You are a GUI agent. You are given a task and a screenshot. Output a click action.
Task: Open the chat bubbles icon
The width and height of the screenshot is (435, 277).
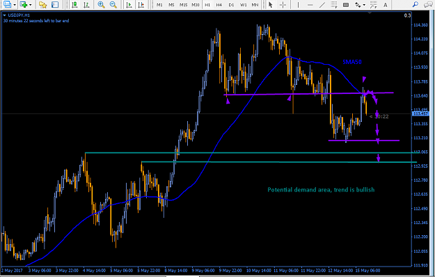(428, 4)
